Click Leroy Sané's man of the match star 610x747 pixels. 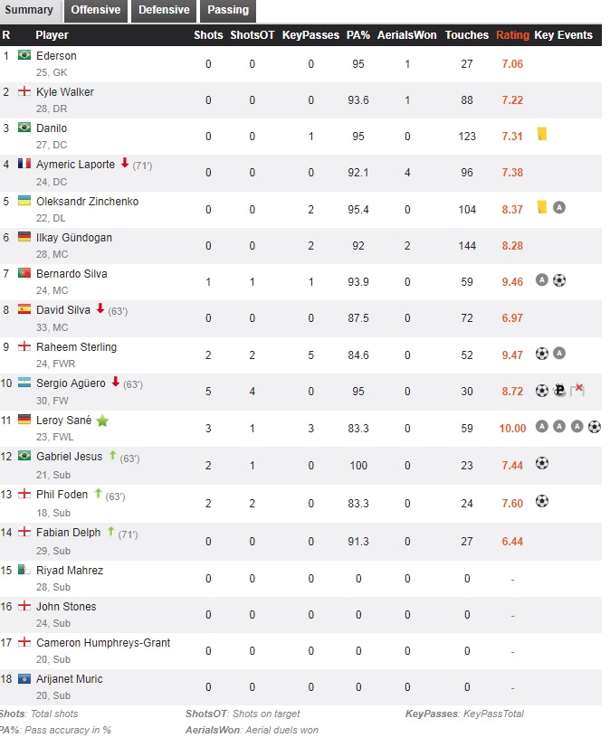click(102, 421)
